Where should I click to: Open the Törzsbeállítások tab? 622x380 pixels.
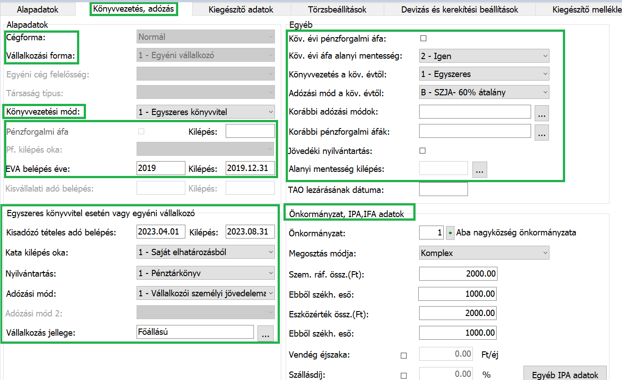pos(337,9)
